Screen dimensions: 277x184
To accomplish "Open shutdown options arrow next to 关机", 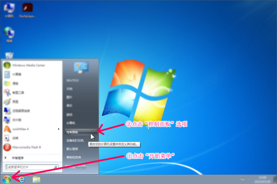I will pos(83,167).
